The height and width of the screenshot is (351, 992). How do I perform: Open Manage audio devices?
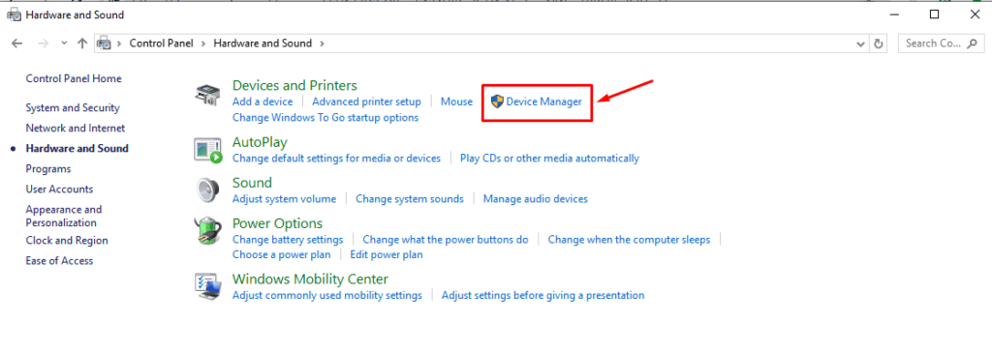(x=535, y=199)
